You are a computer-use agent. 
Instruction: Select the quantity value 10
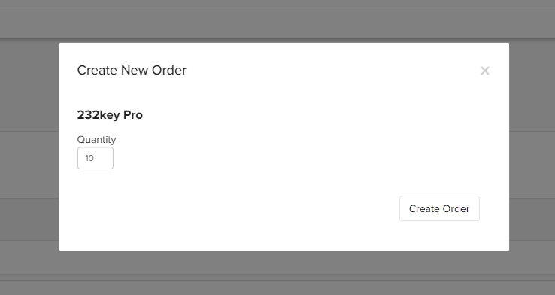point(89,158)
